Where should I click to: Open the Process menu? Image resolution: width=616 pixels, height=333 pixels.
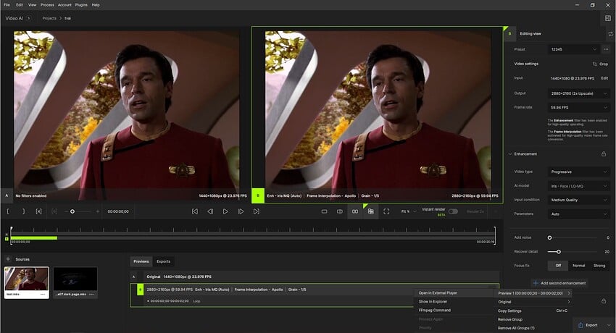click(47, 5)
